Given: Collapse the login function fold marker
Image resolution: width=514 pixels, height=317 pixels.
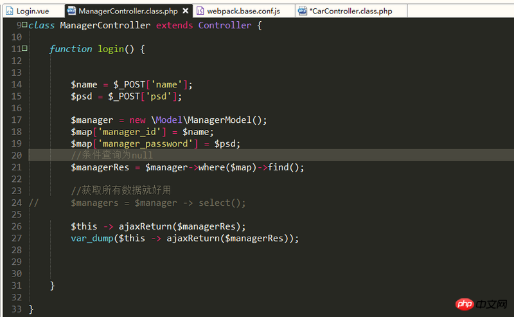Looking at the screenshot, I should point(24,49).
